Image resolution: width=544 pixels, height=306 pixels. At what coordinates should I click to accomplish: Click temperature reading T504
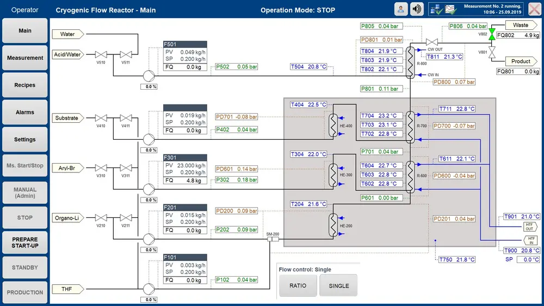tap(308, 66)
